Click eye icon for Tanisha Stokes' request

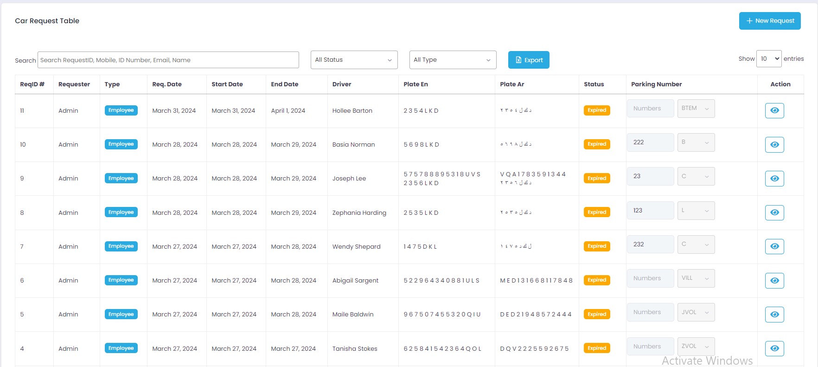click(x=774, y=348)
